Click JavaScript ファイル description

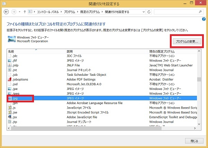click(79, 108)
